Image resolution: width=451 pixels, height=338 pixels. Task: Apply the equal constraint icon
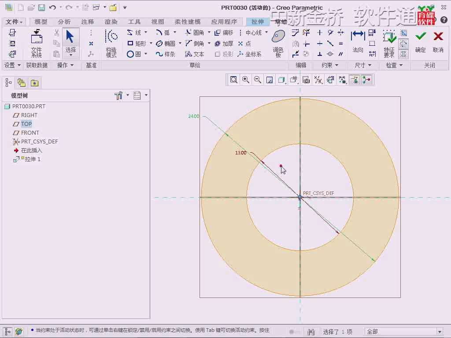point(341,44)
